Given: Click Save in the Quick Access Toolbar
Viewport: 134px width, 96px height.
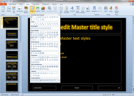Looking at the screenshot, I should tap(4, 1).
